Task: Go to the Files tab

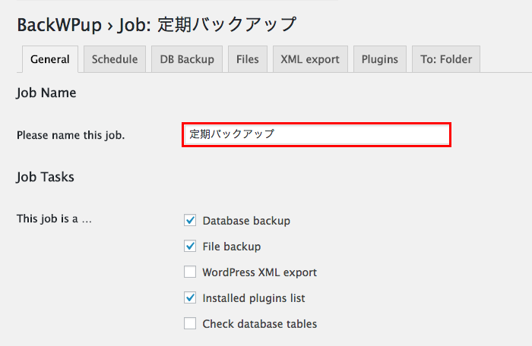Action: pos(248,59)
